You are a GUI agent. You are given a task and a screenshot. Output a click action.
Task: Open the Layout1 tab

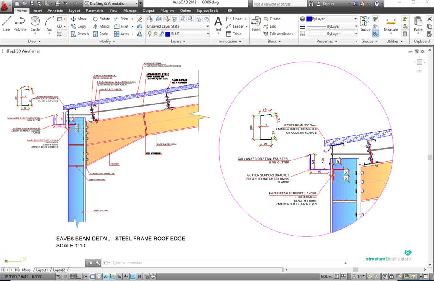pyautogui.click(x=42, y=270)
